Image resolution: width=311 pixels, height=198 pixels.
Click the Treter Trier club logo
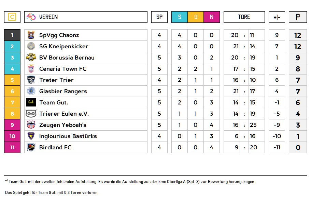click(x=31, y=80)
